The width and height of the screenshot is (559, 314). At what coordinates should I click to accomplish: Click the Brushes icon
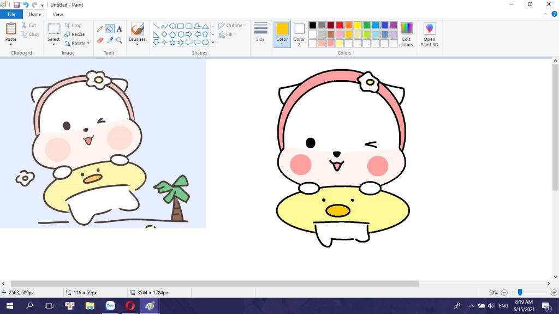tap(137, 29)
